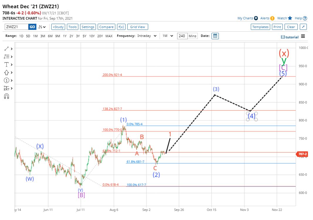Click the 61.8% 681-7 retracement label

[x=135, y=162]
